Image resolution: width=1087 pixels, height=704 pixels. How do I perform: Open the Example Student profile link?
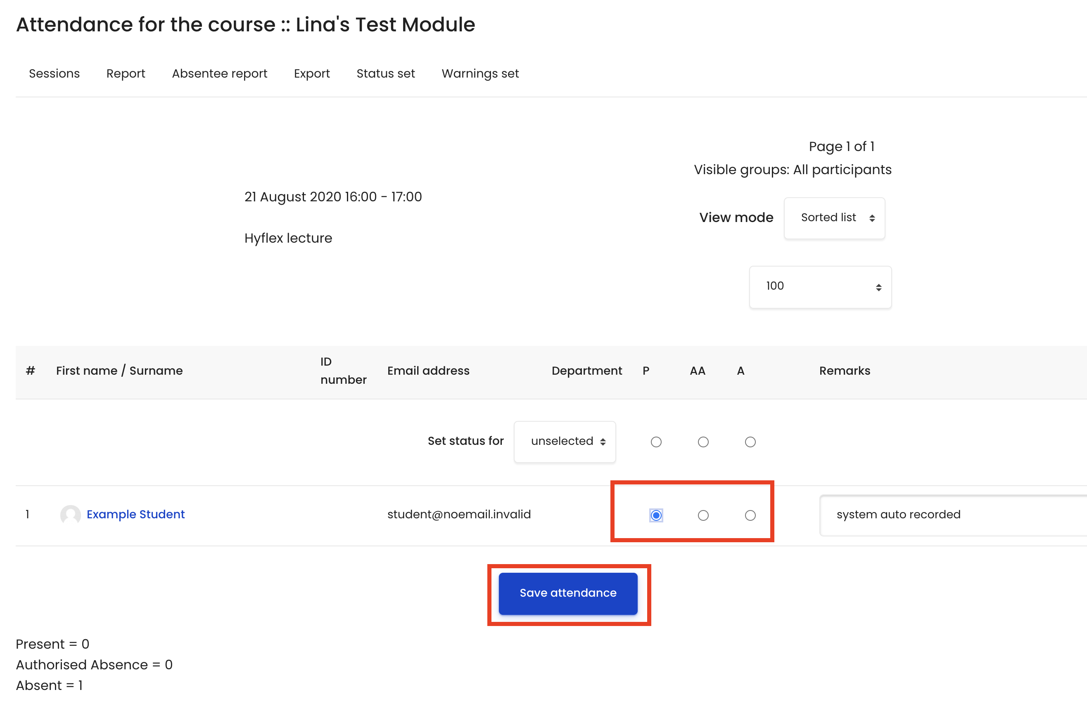(x=135, y=514)
